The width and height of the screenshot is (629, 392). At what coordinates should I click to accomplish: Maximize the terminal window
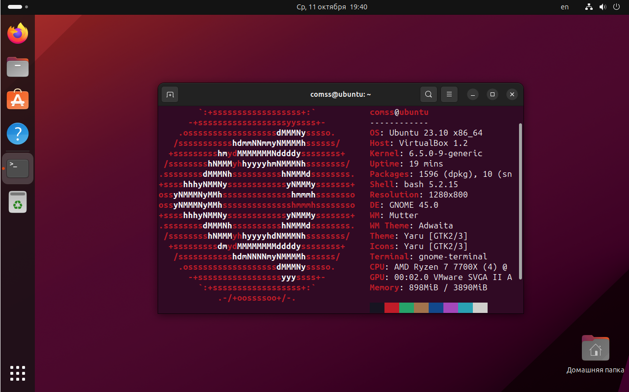tap(492, 94)
